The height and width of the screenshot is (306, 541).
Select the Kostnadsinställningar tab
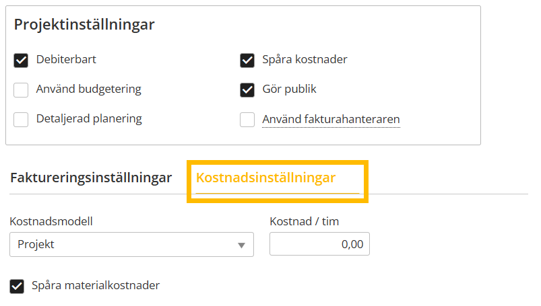pos(265,178)
